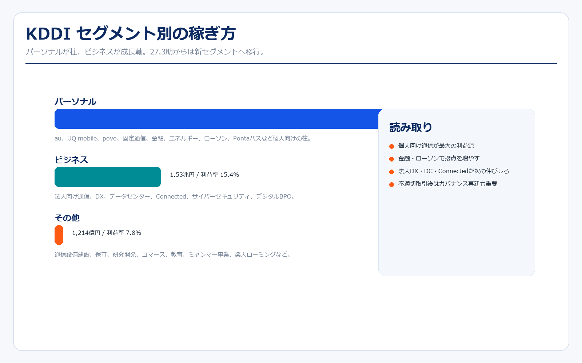Click the subtitle starting 'パーソナルが柱'
Image resolution: width=582 pixels, height=363 pixels.
pos(146,52)
